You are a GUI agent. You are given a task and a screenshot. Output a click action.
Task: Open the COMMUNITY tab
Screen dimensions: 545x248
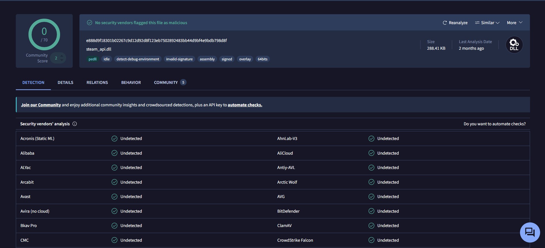point(170,82)
